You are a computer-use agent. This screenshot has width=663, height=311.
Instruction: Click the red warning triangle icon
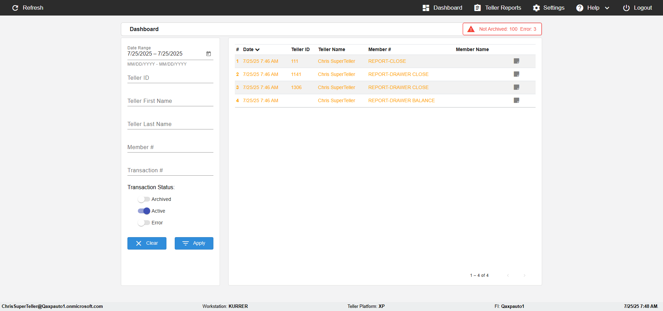[x=471, y=29]
